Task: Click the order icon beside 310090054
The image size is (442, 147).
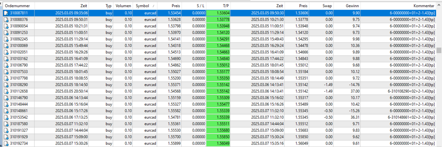Action: (6, 26)
